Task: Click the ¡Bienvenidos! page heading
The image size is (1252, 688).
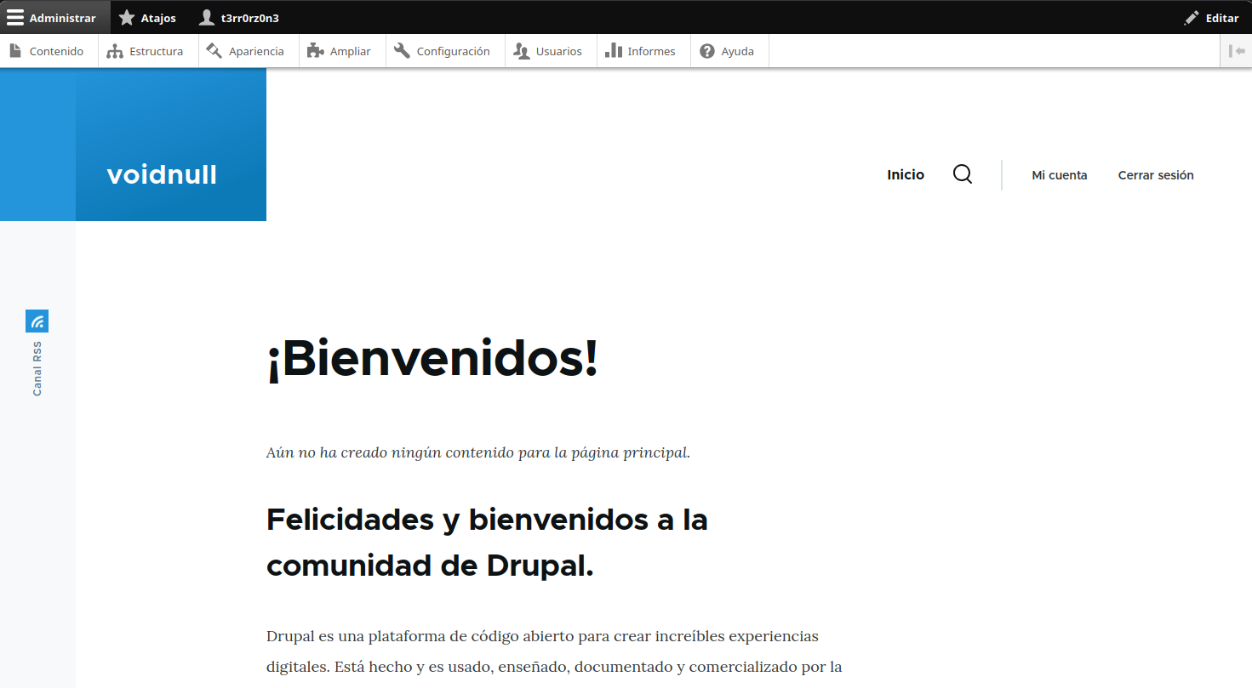Action: (432, 360)
